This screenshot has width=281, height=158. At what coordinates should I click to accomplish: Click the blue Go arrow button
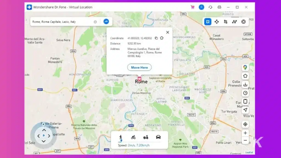(x=106, y=21)
